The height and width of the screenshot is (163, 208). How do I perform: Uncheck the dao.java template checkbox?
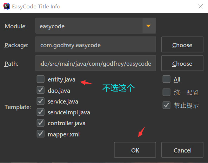41,90
